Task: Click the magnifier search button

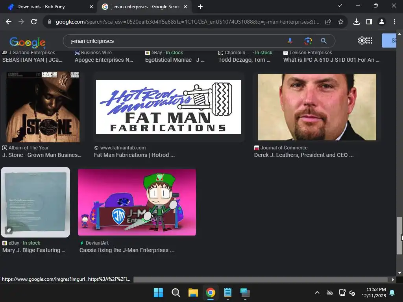Action: coord(324,41)
